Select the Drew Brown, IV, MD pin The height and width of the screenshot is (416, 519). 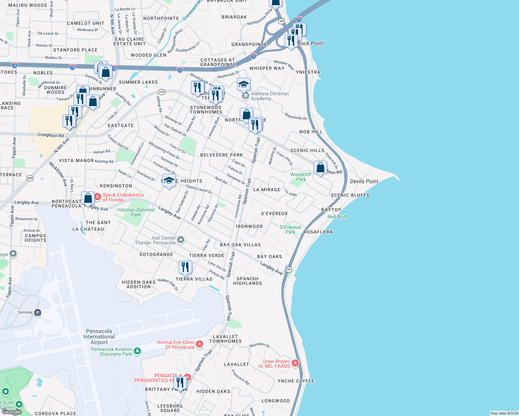click(295, 363)
